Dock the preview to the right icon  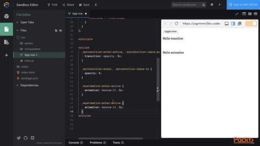tap(233, 24)
